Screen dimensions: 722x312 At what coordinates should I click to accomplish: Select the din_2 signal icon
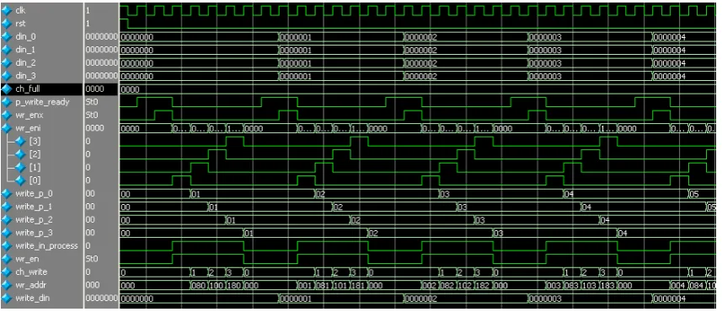7,62
